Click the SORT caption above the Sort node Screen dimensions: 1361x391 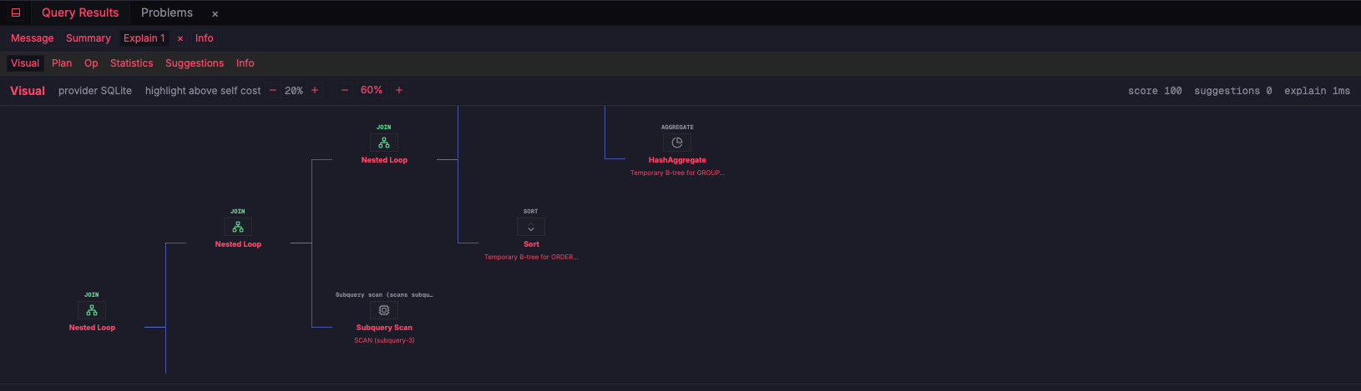(531, 212)
